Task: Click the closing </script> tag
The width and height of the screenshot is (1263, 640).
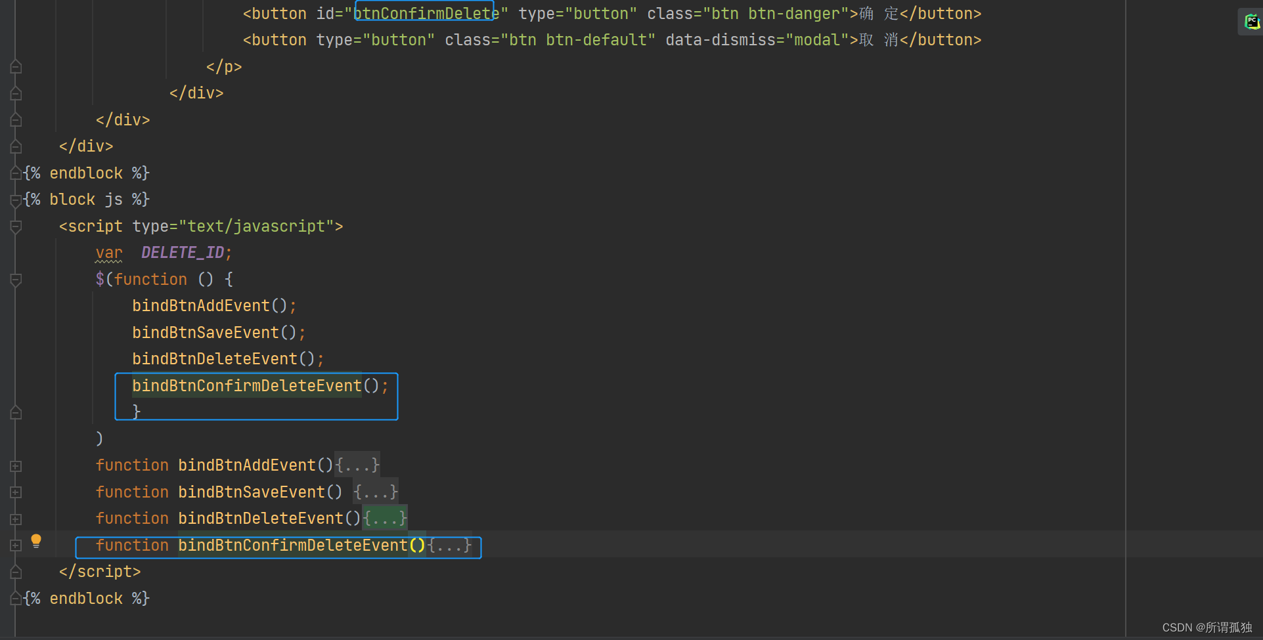Action: (100, 572)
